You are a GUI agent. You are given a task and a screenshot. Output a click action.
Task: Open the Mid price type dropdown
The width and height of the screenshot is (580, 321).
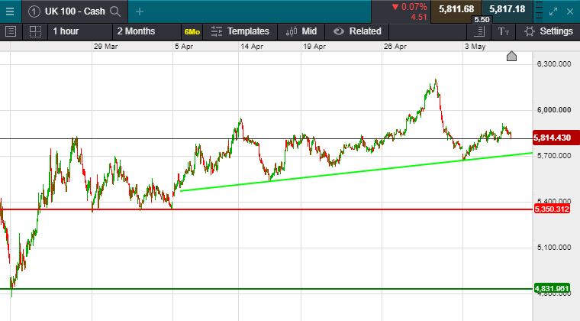point(301,31)
